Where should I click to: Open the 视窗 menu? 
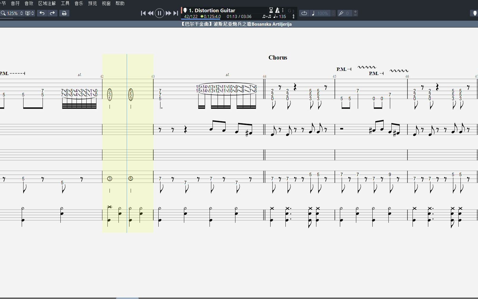106,3
